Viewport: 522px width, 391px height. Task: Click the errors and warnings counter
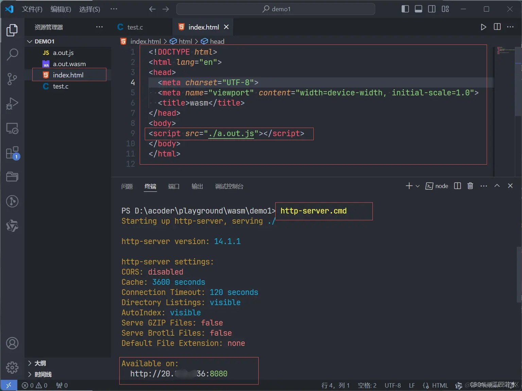[35, 385]
